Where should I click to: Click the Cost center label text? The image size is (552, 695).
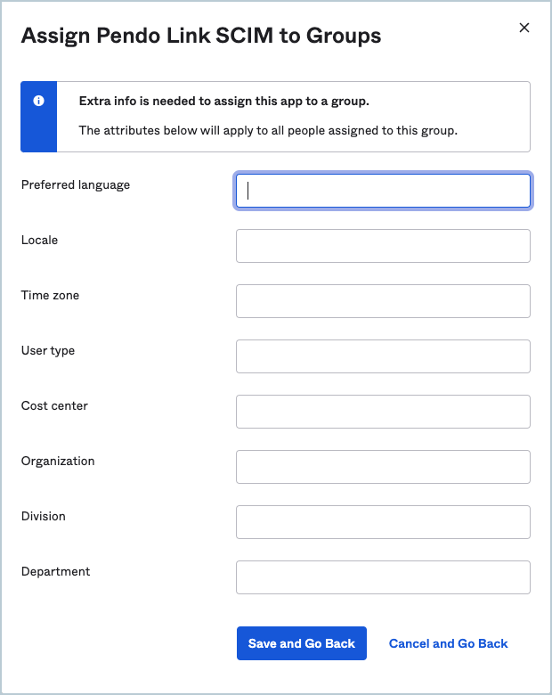click(x=54, y=406)
